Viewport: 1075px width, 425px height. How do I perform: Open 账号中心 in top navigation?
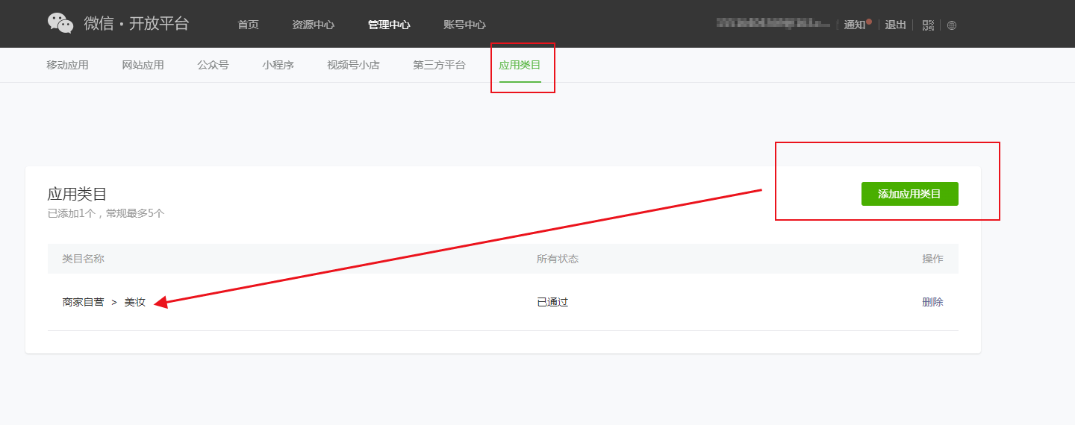[x=464, y=25]
